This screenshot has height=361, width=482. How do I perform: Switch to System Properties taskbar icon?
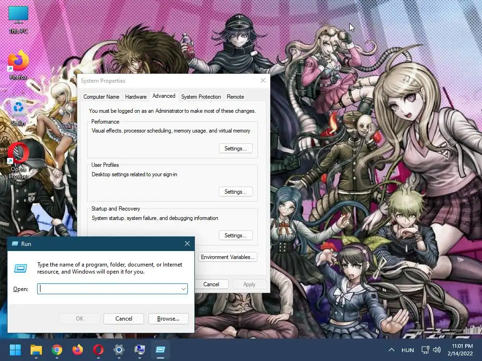pos(140,350)
